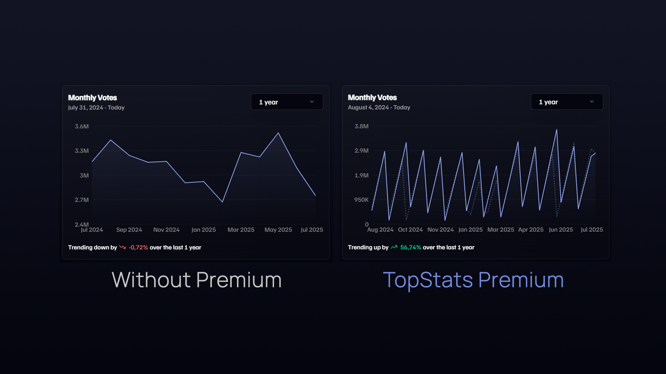
Task: Click the Aug 2024 x-axis label
Action: coord(380,230)
